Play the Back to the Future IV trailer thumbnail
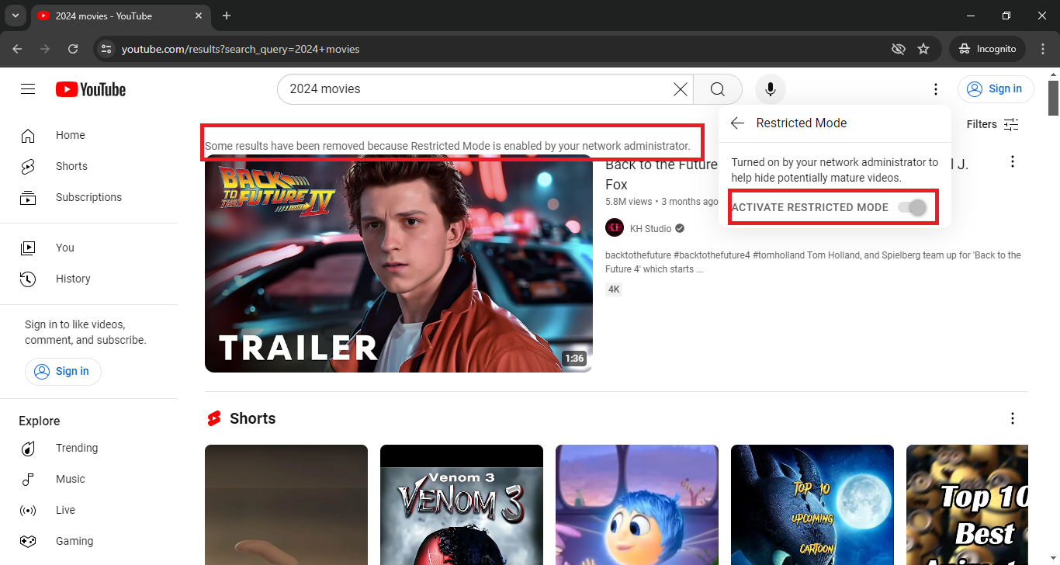1060x565 pixels. tap(399, 264)
